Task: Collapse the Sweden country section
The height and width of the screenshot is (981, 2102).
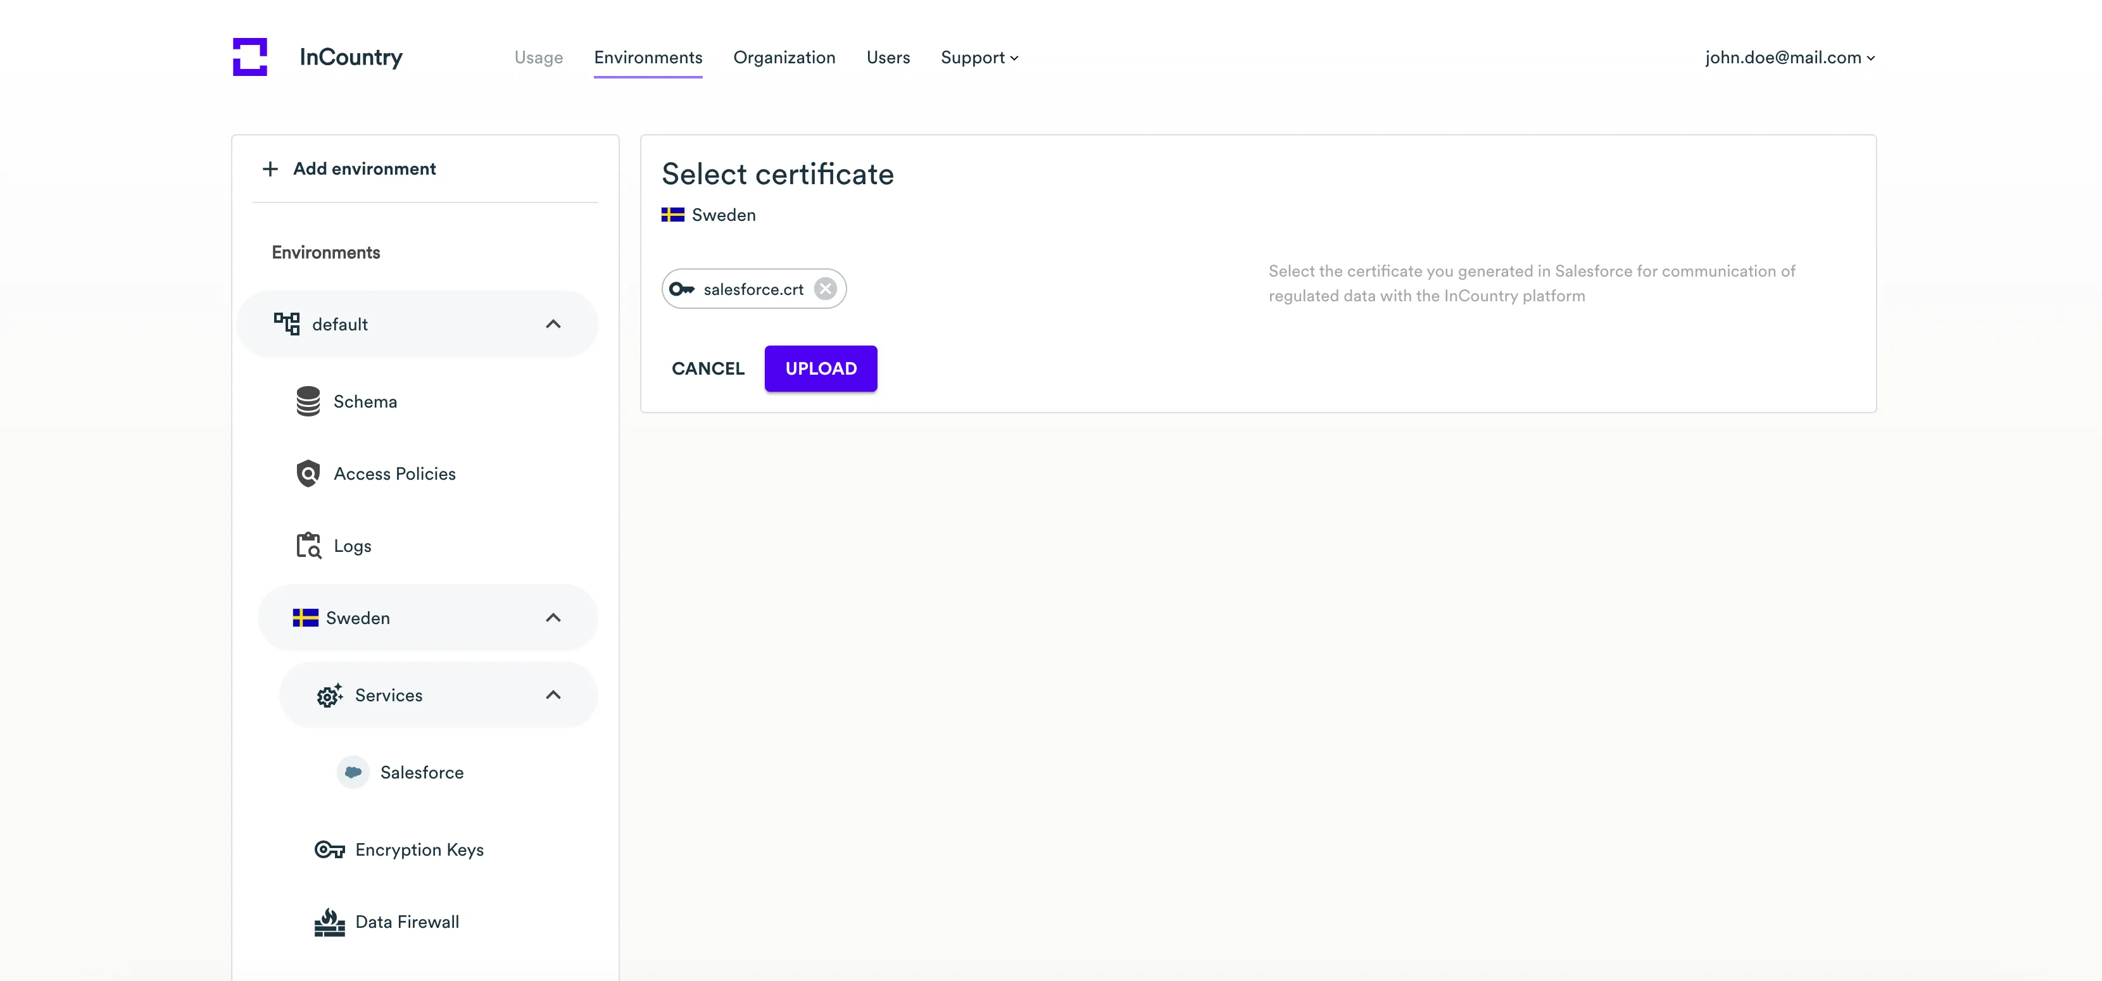Action: click(x=553, y=618)
